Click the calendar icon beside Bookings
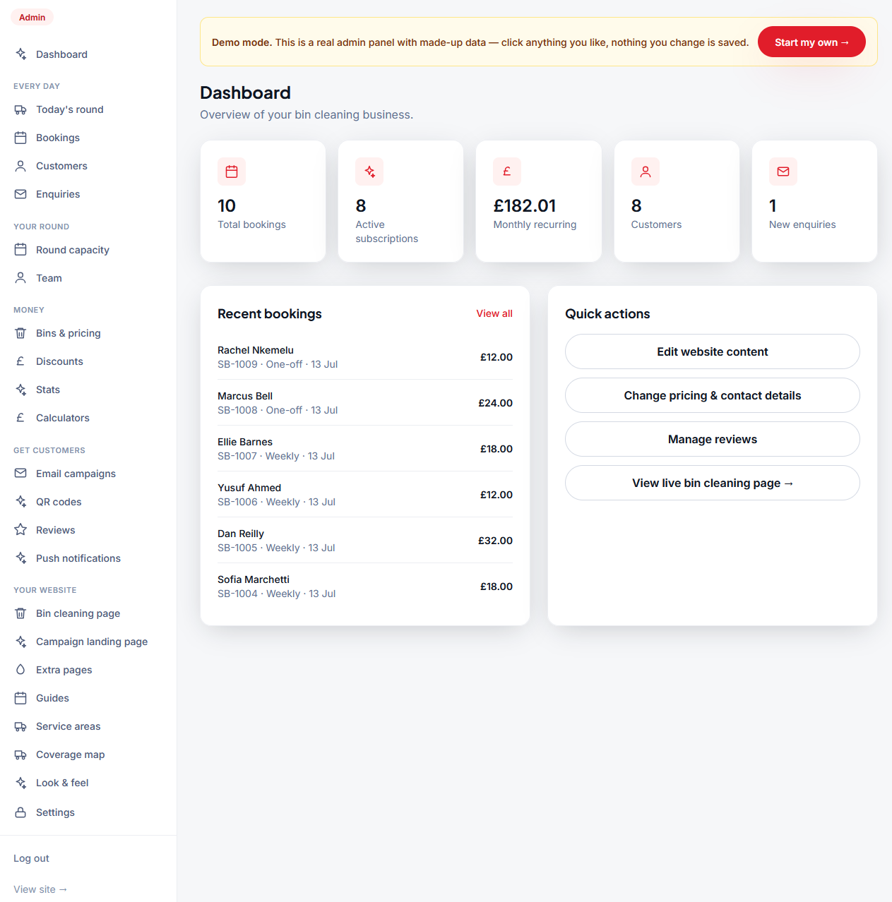Image resolution: width=892 pixels, height=902 pixels. (20, 138)
